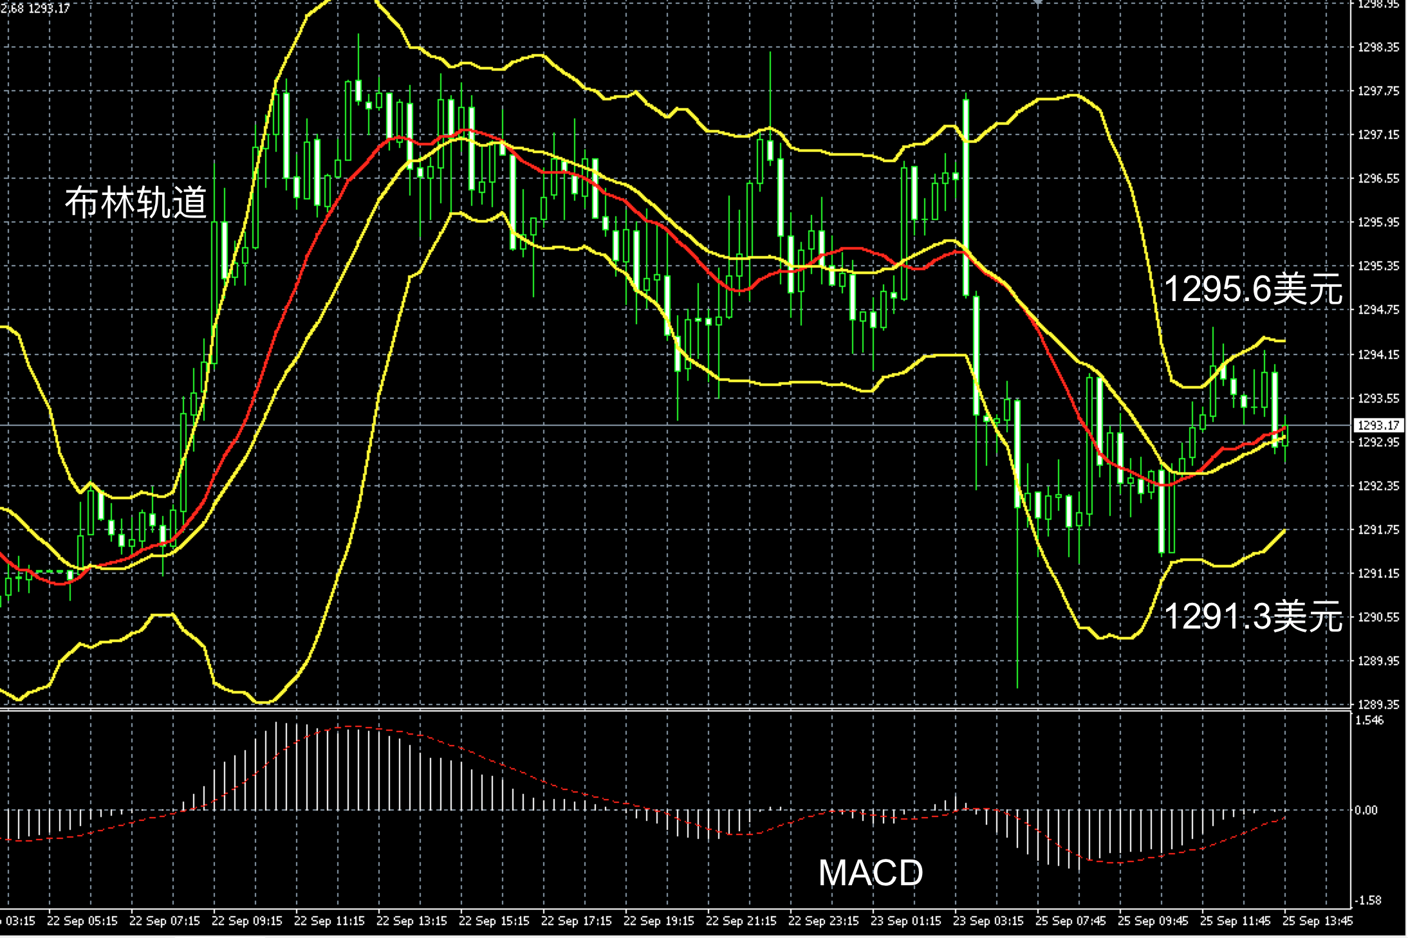Click the 22 Sep 09:15 time label

247,921
